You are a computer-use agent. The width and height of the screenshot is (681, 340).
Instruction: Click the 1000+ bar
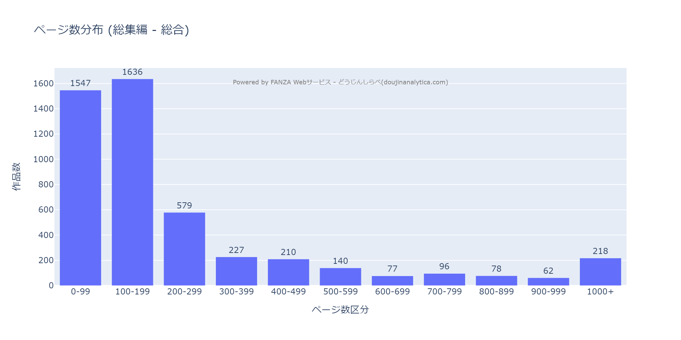(600, 272)
